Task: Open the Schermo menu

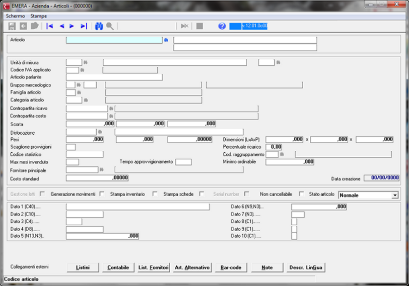Action: point(16,16)
